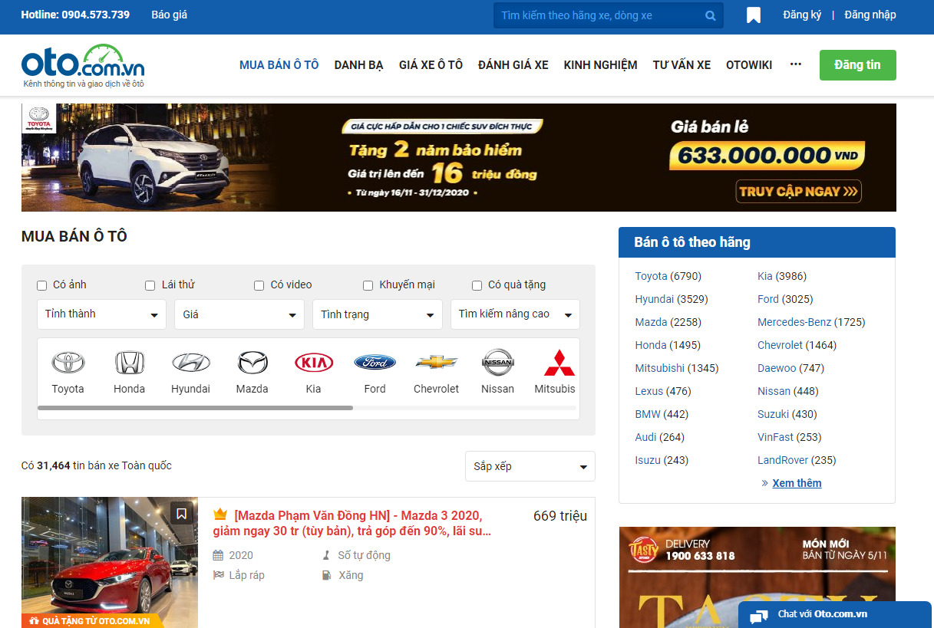
Task: Open the TƯ VẤN XE menu
Action: click(682, 65)
